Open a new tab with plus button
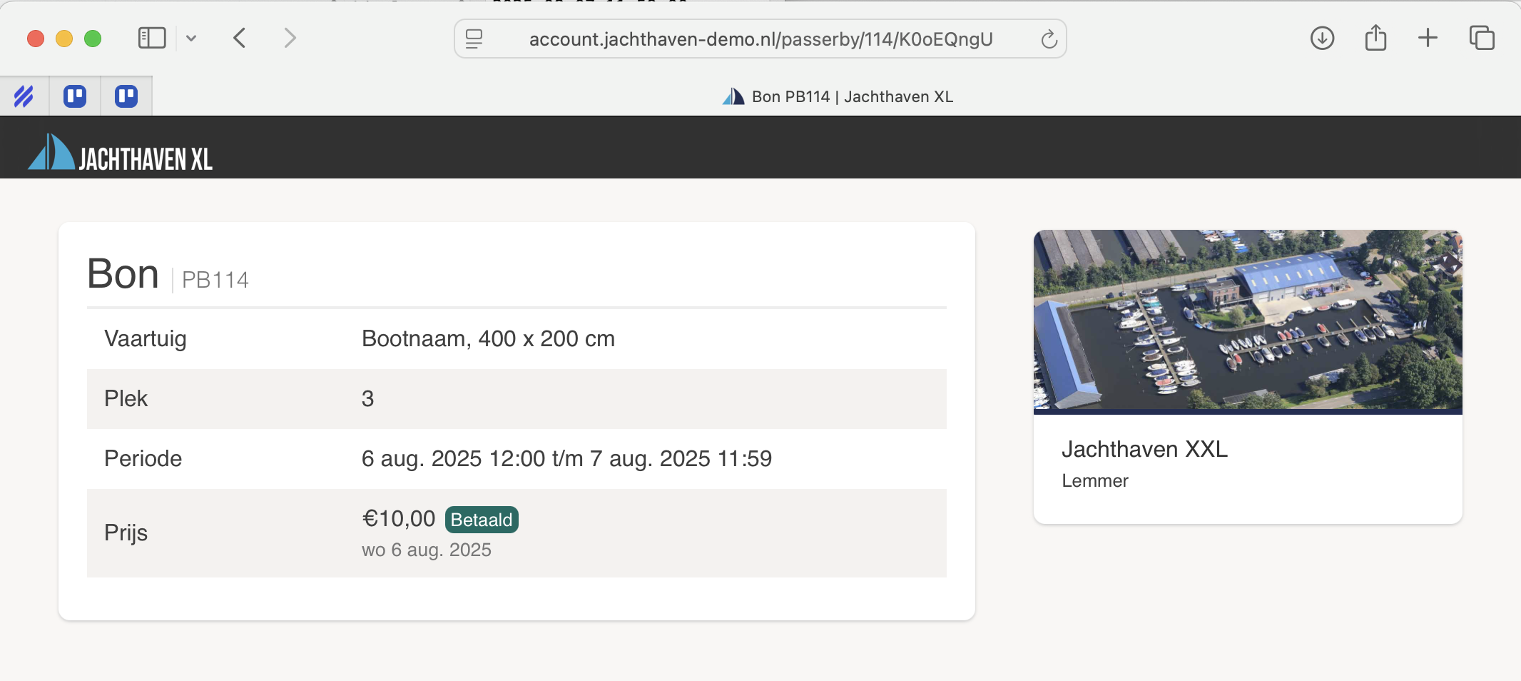 (x=1428, y=38)
